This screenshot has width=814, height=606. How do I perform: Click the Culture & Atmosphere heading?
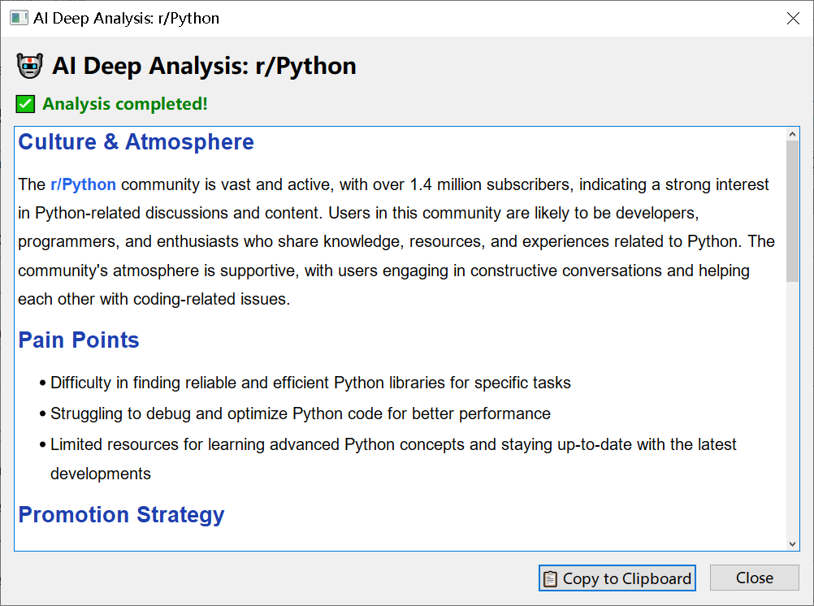coord(136,142)
